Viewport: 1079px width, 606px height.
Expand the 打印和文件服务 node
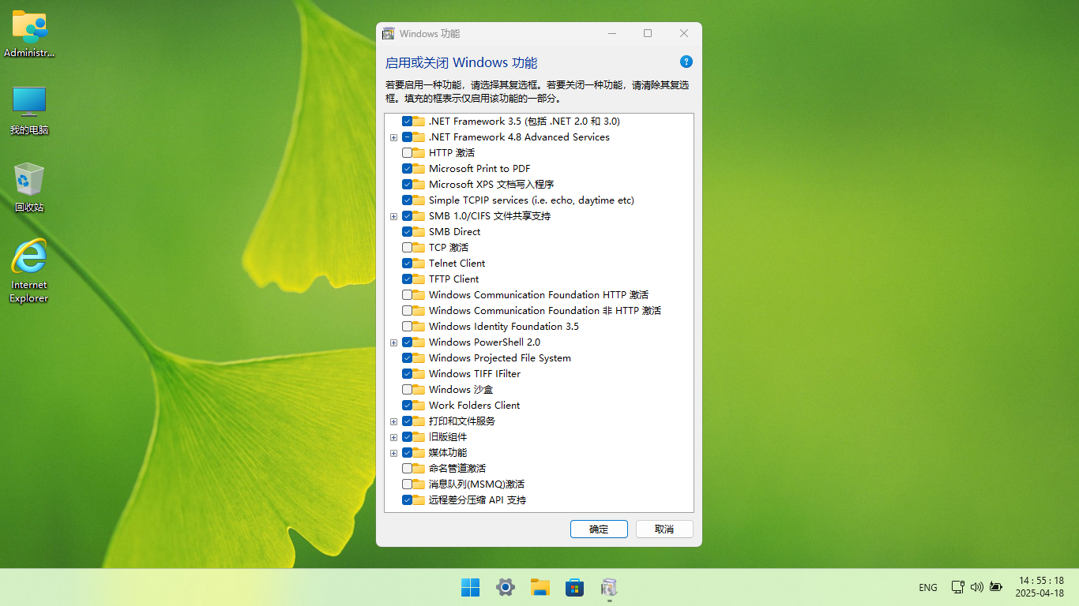tap(393, 421)
